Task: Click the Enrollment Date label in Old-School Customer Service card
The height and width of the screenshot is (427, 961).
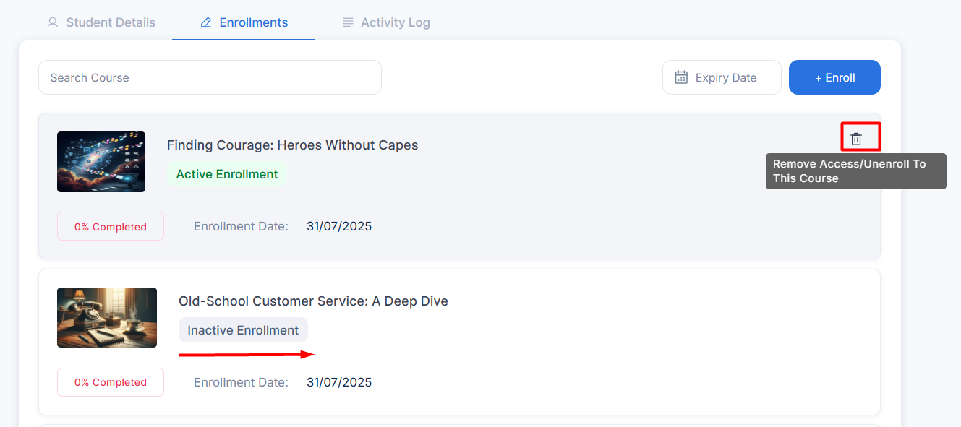Action: coord(241,382)
